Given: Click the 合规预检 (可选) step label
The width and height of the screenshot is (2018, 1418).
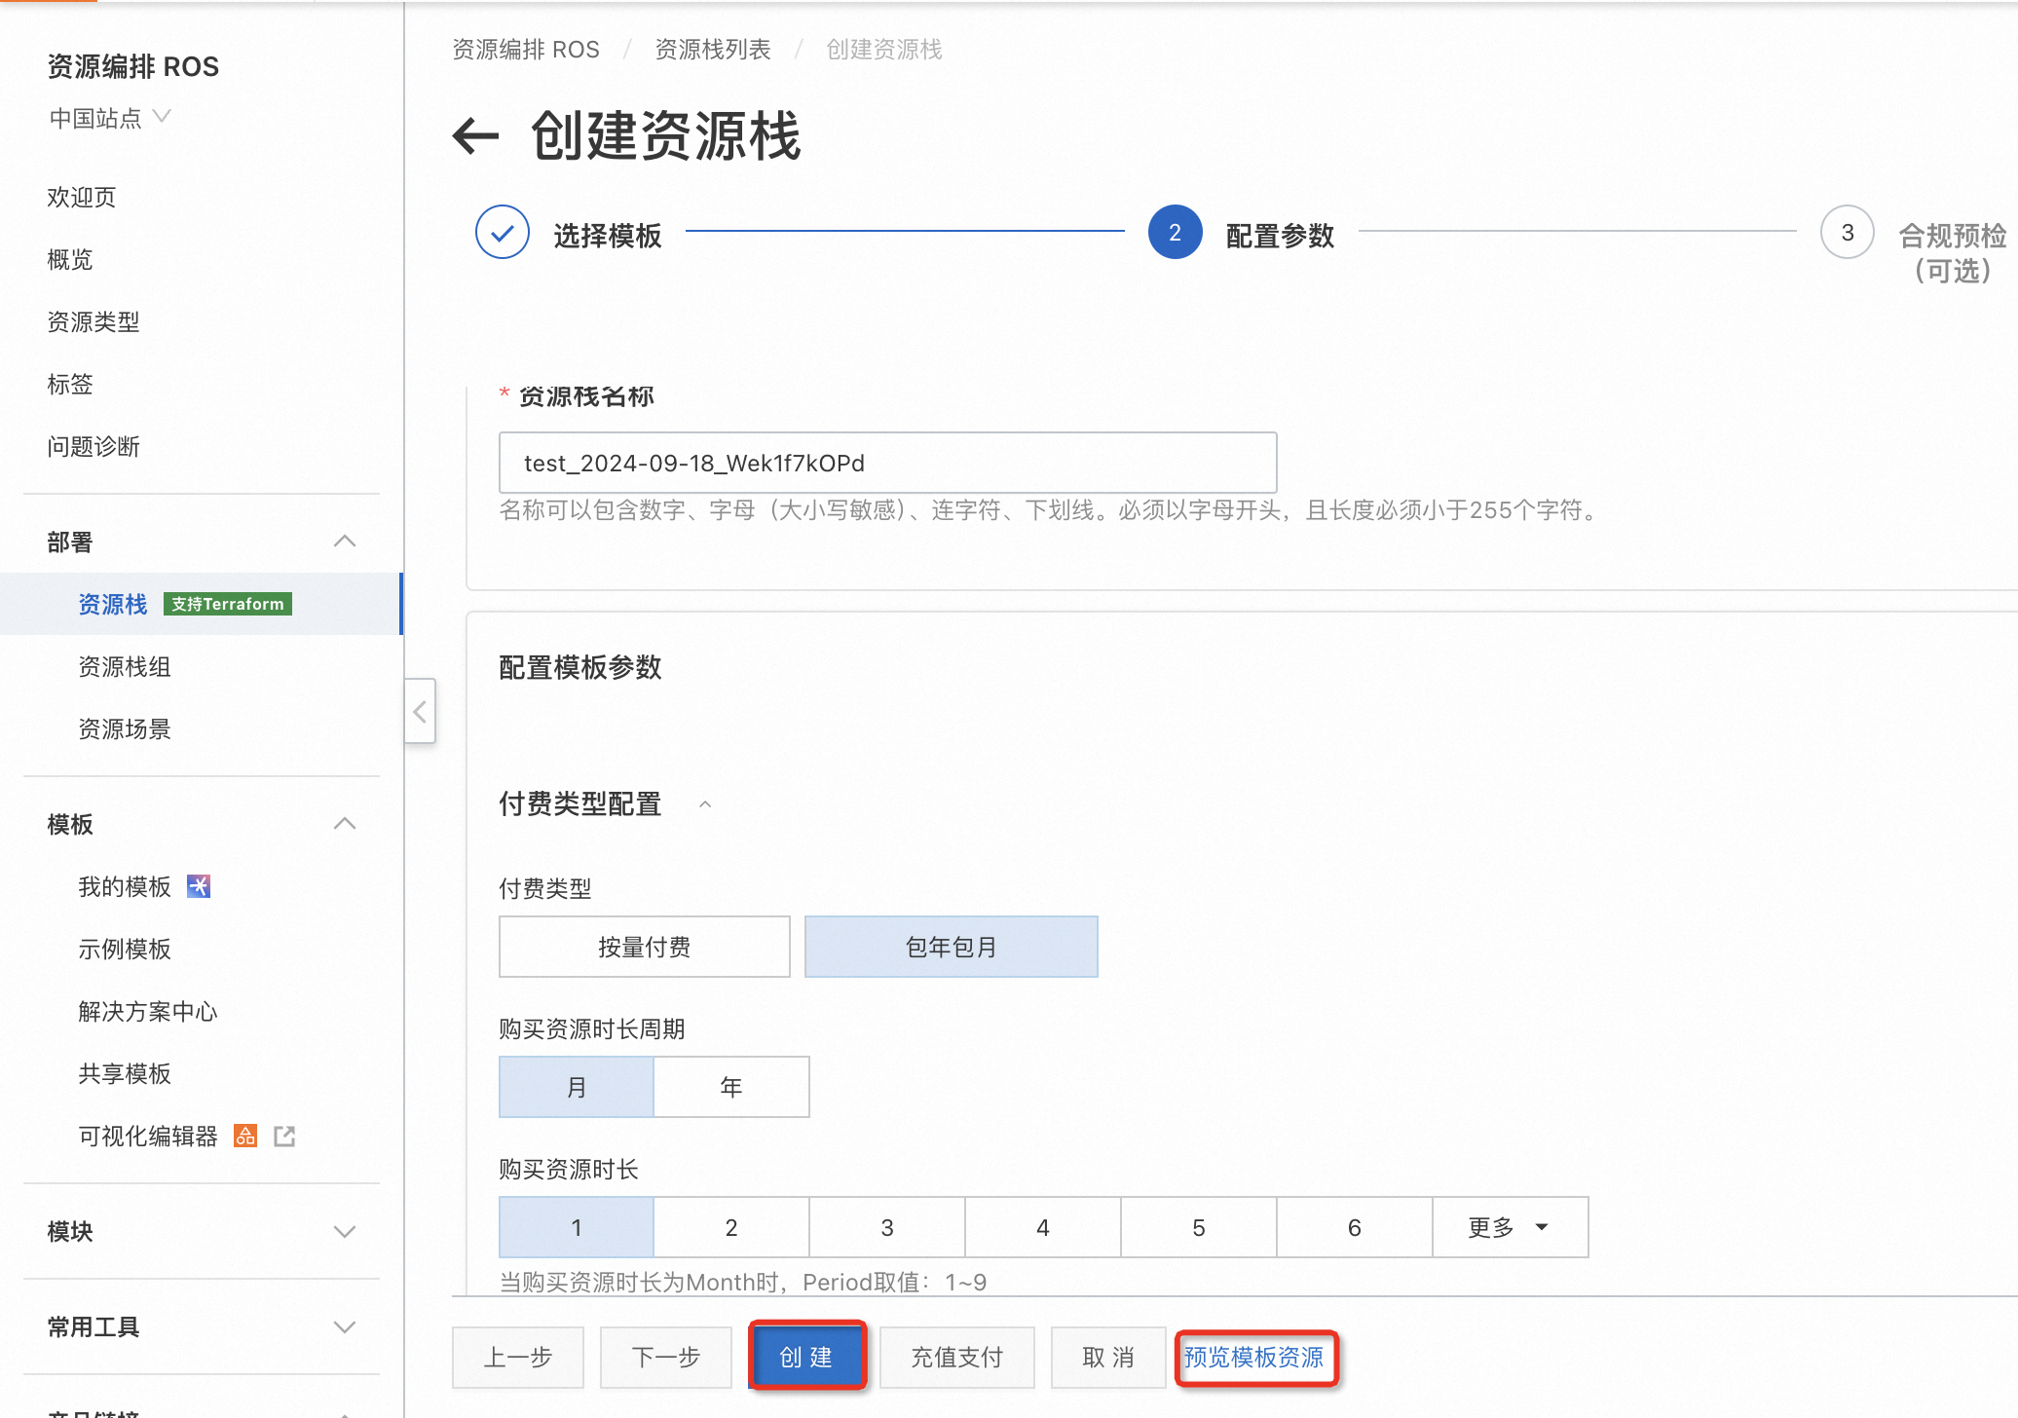Looking at the screenshot, I should point(1953,252).
